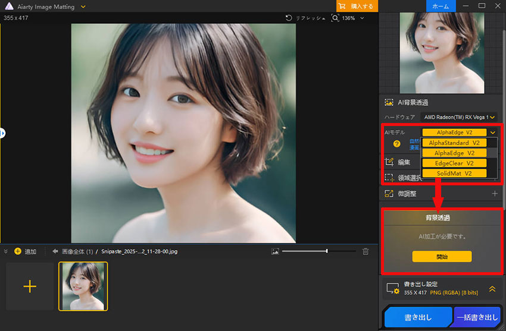506x331 pixels.
Task: Expand the 微調整 section with plus sign
Action: 494,194
